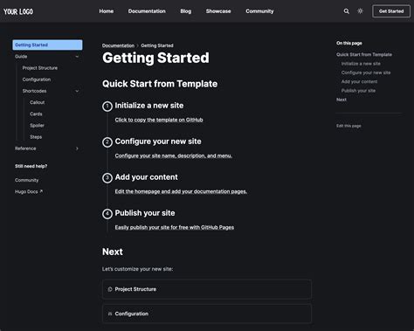414x331 pixels.
Task: Click the On this page label
Action: pos(349,43)
